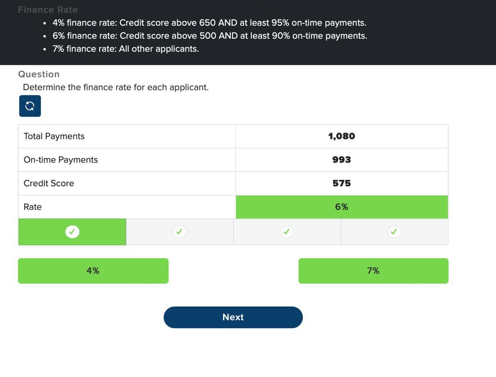Click the checkmark icon on the fourth applicant tab

pyautogui.click(x=394, y=231)
